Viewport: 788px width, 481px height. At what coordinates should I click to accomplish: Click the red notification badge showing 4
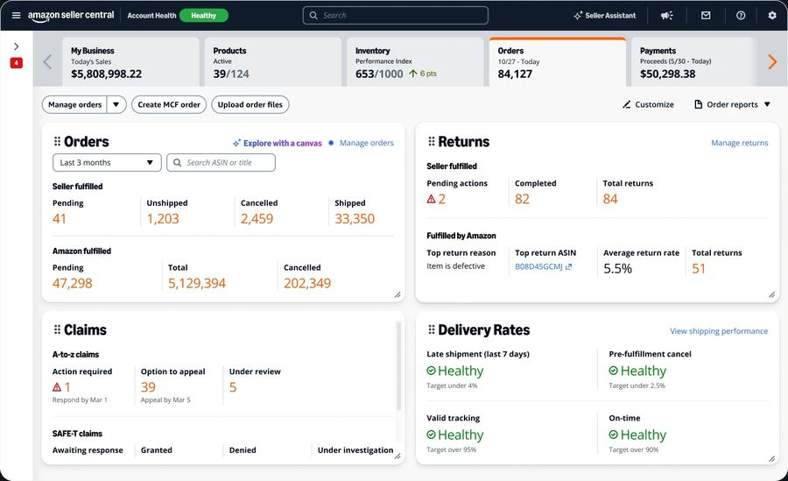16,63
